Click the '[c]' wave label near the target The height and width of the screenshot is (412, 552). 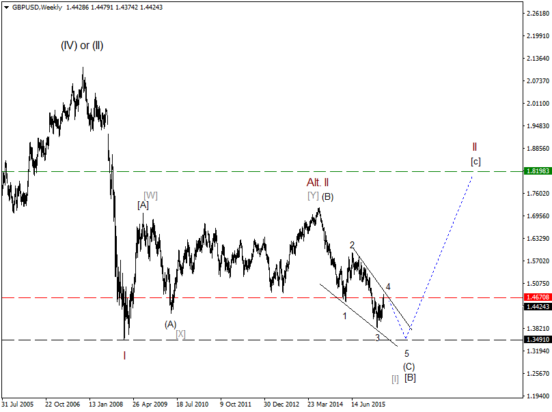pyautogui.click(x=476, y=161)
